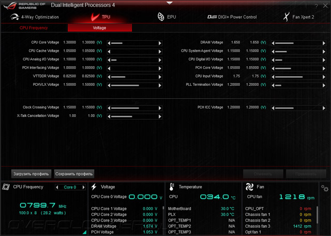
Task: Open monitor settings gear icon
Action: coord(325,188)
